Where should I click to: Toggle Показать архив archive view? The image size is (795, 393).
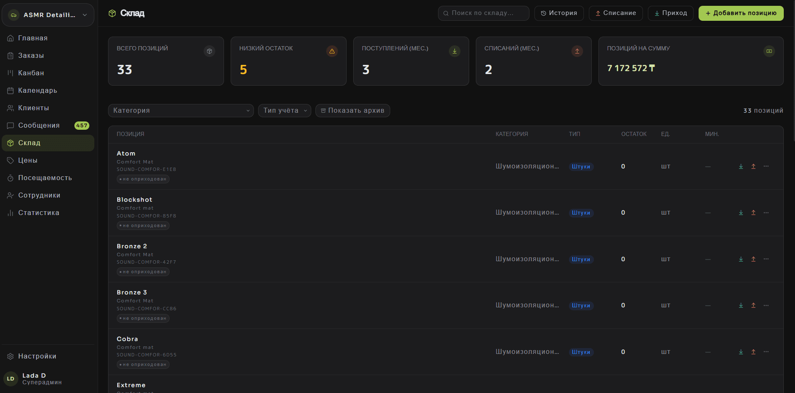coord(353,111)
